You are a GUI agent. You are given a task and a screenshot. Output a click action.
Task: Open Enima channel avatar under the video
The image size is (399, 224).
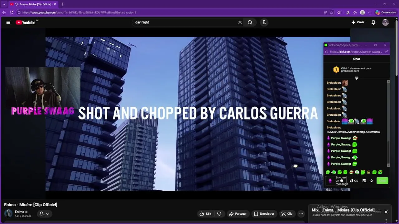[8, 213]
